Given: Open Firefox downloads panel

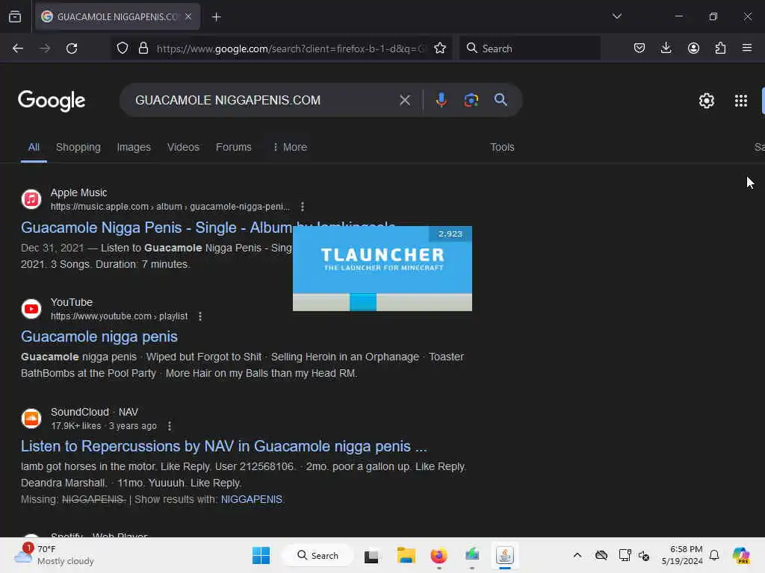Looking at the screenshot, I should (x=666, y=48).
